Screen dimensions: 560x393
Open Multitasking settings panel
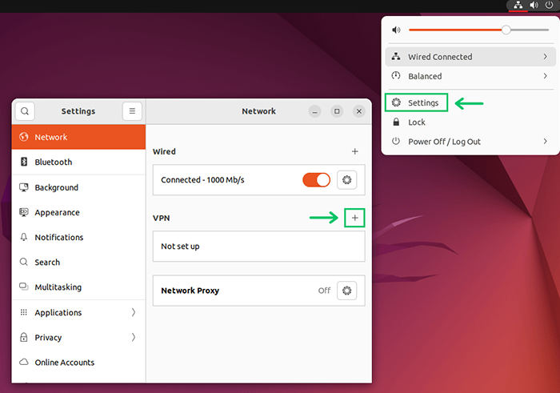(x=78, y=287)
